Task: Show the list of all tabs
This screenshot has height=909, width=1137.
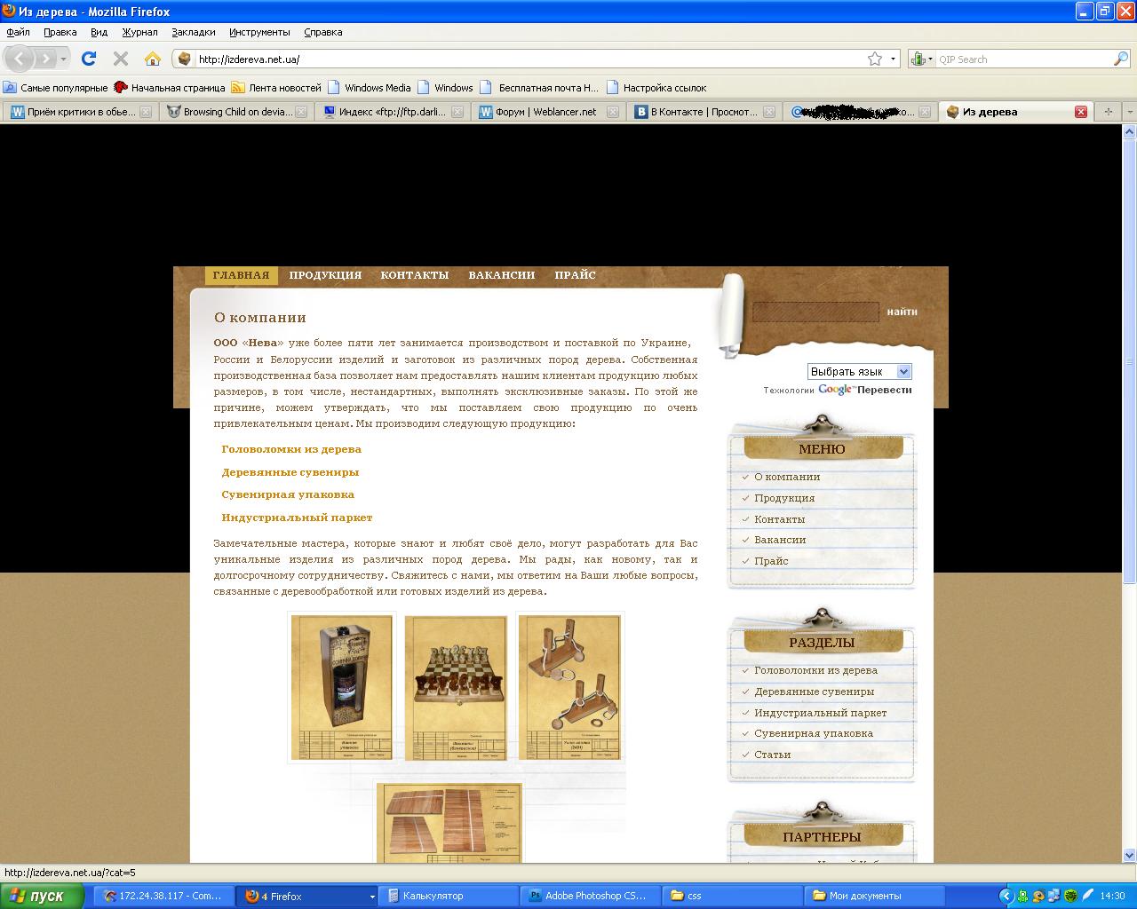Action: pos(1130,112)
